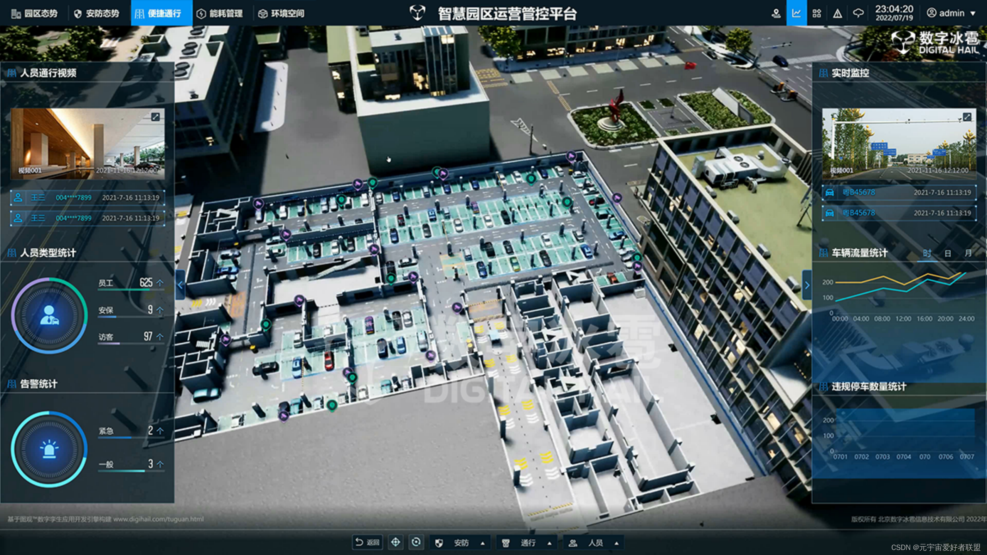Open the 能耗管理 tab
This screenshot has height=555, width=987.
220,13
